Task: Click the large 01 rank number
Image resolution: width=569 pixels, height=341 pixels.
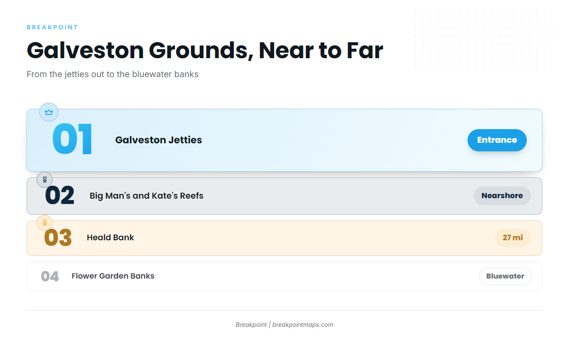Action: click(x=72, y=140)
